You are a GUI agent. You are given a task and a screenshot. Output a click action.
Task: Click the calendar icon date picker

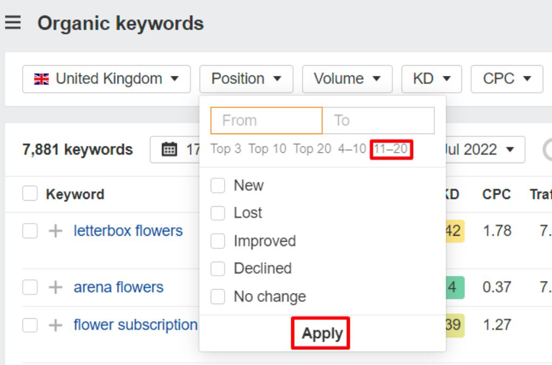(169, 149)
